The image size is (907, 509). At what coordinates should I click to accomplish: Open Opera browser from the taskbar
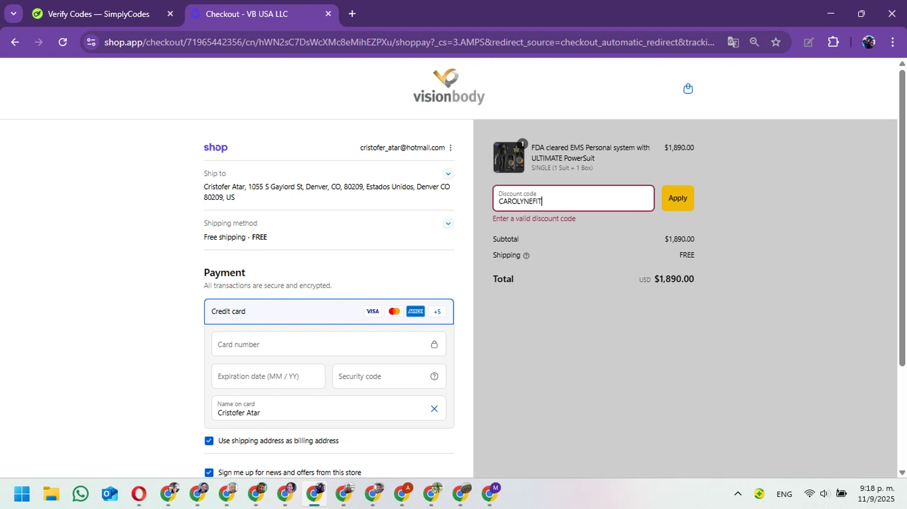tap(138, 494)
